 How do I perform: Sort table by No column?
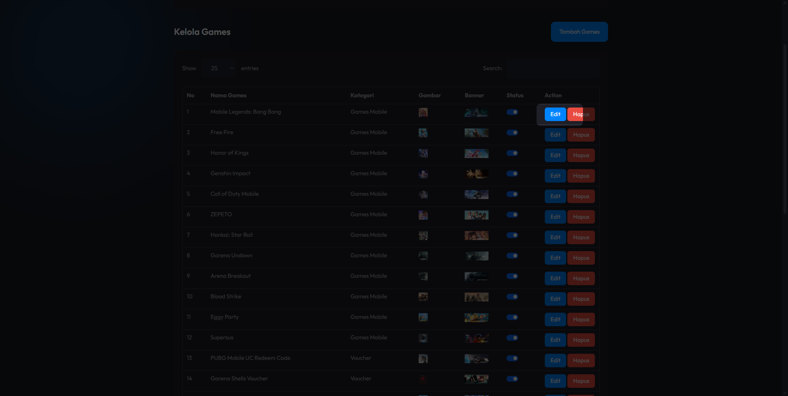point(190,95)
